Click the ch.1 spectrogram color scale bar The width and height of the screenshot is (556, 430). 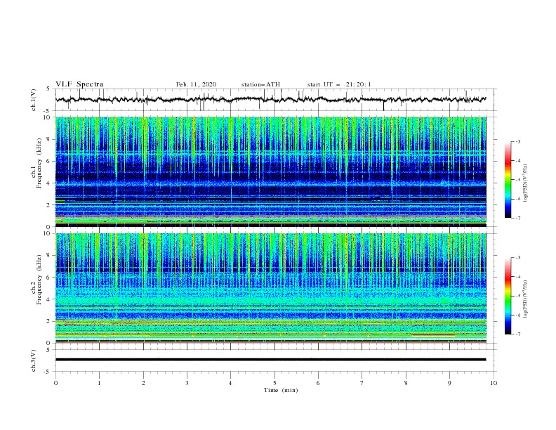508,179
